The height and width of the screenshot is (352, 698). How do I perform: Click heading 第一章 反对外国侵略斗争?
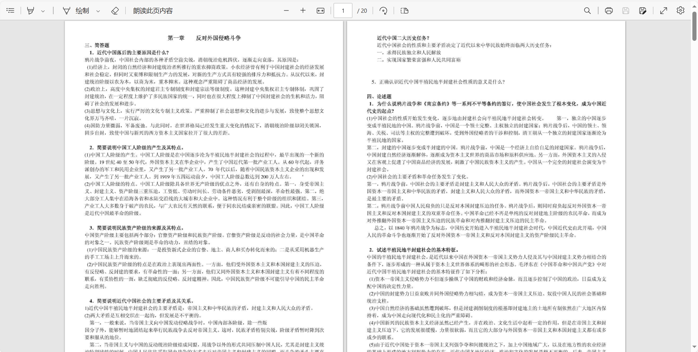[x=204, y=38]
